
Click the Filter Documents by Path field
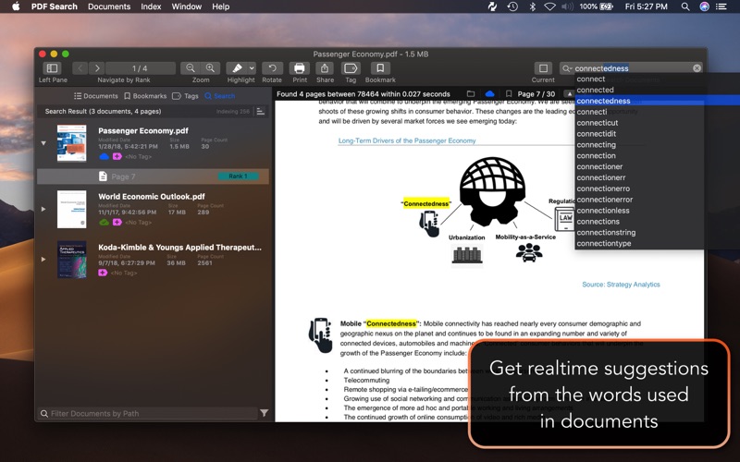click(148, 413)
